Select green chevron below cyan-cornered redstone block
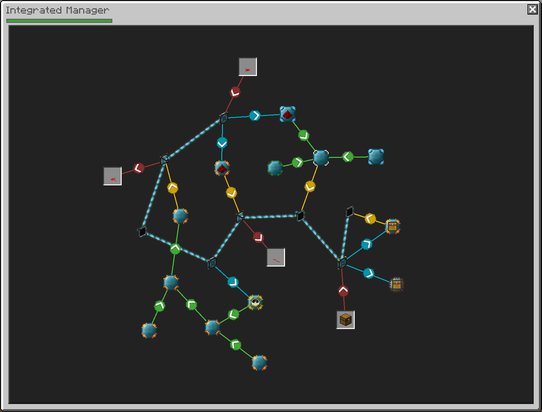 coord(304,135)
